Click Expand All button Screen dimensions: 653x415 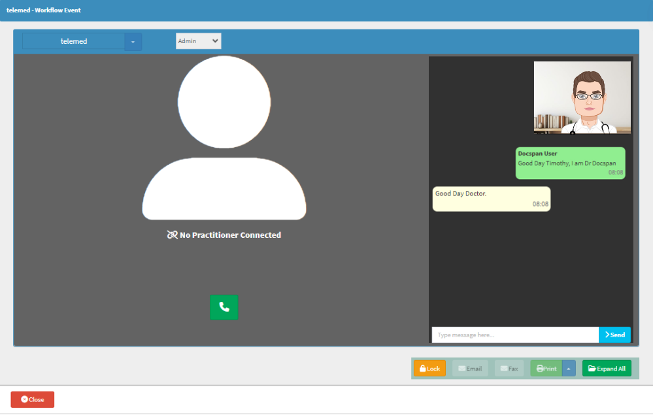pyautogui.click(x=607, y=369)
